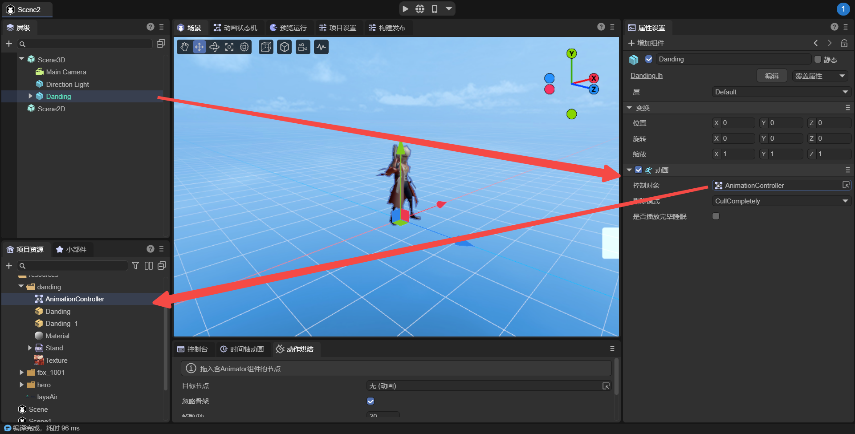Expand the Danding node in hierarchy
855x434 pixels.
pyautogui.click(x=30, y=96)
